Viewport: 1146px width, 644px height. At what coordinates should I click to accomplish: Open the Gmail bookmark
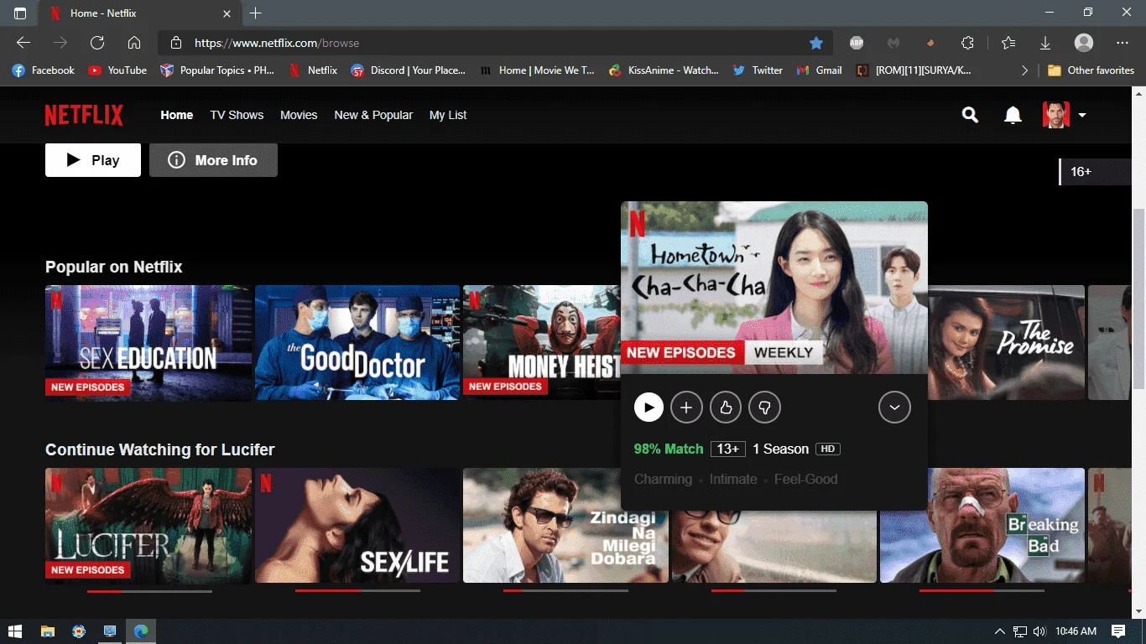click(x=819, y=70)
